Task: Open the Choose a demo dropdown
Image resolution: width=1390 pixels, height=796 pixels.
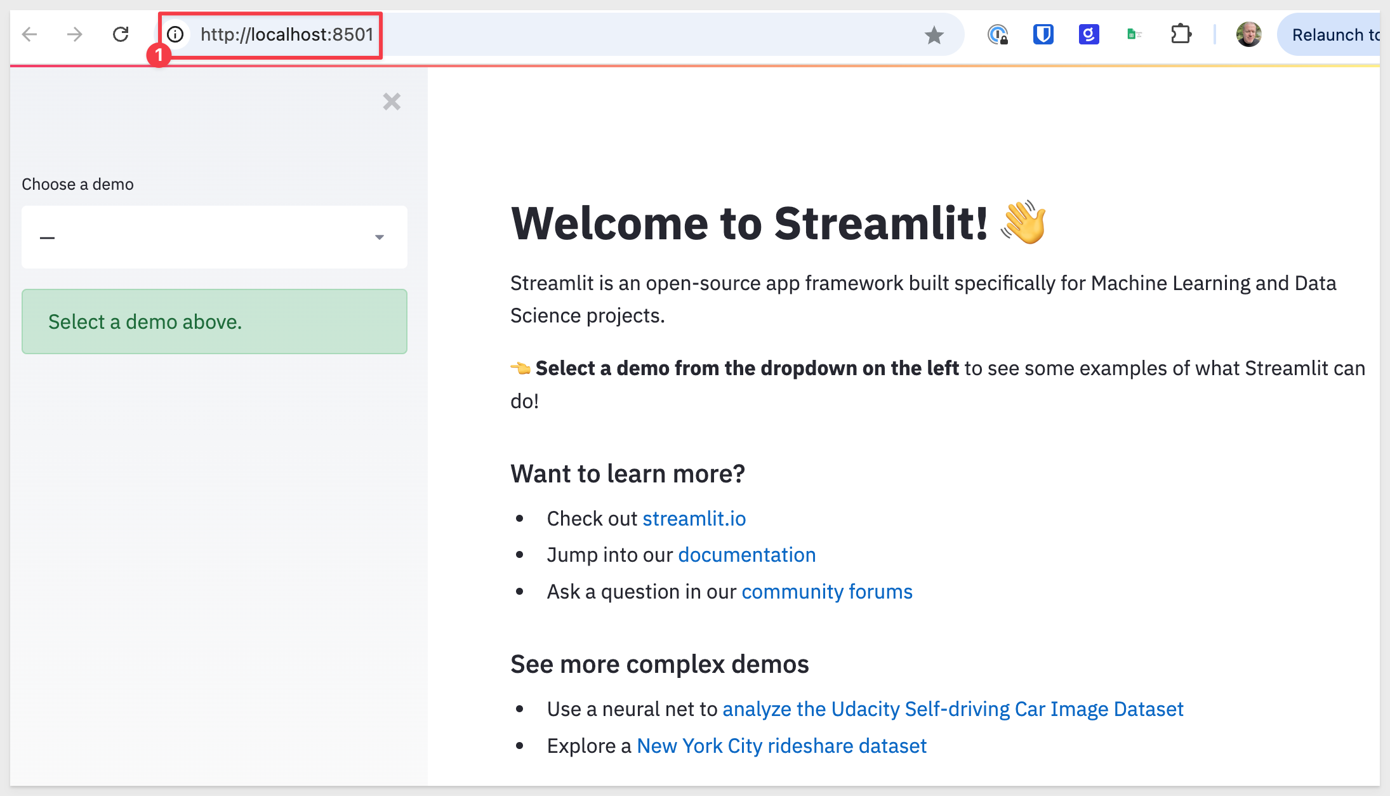Action: click(x=215, y=237)
